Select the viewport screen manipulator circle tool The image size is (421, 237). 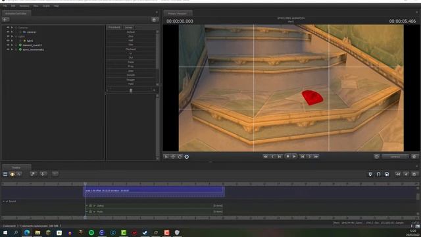(187, 157)
